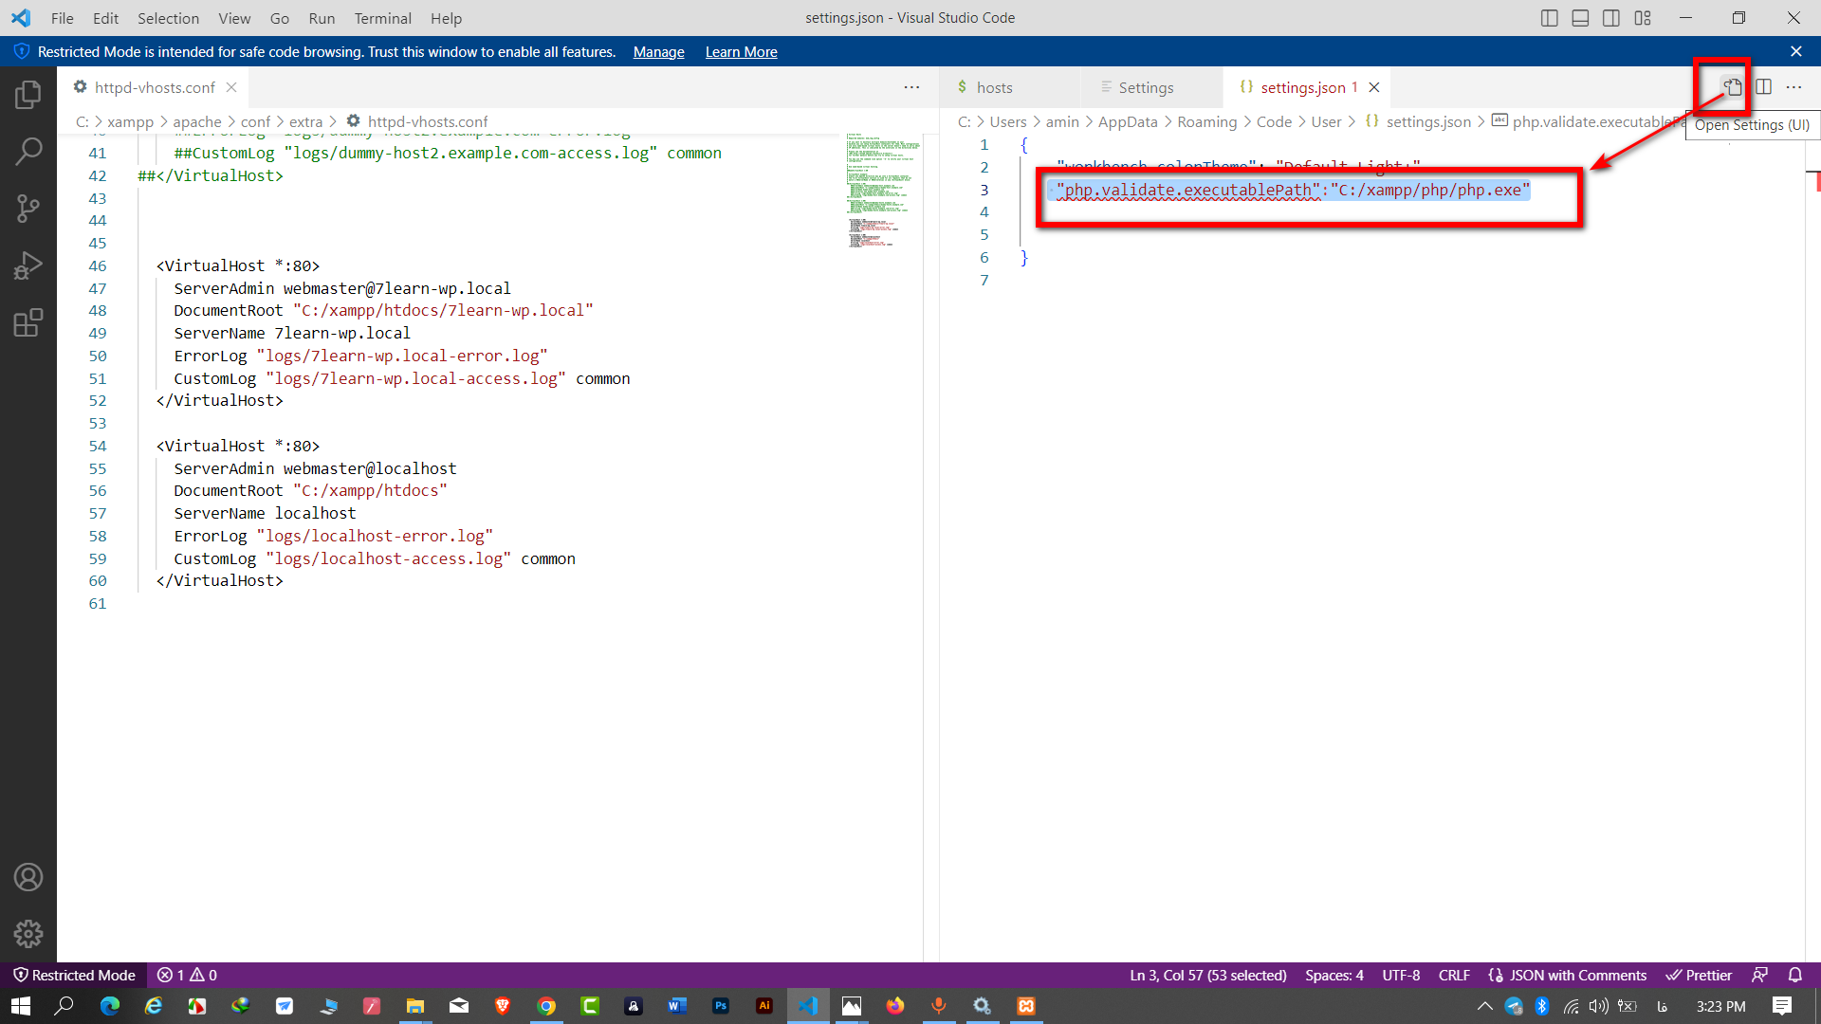This screenshot has width=1821, height=1024.
Task: Click the feedback icon in status bar
Action: tap(1759, 975)
